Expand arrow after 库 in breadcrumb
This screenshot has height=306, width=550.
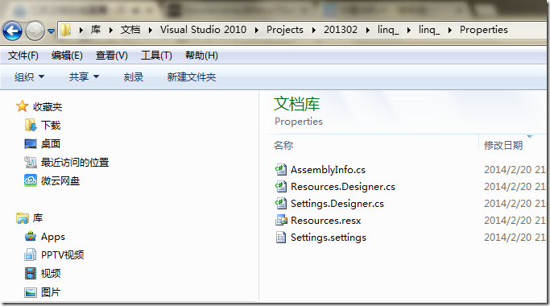111,30
